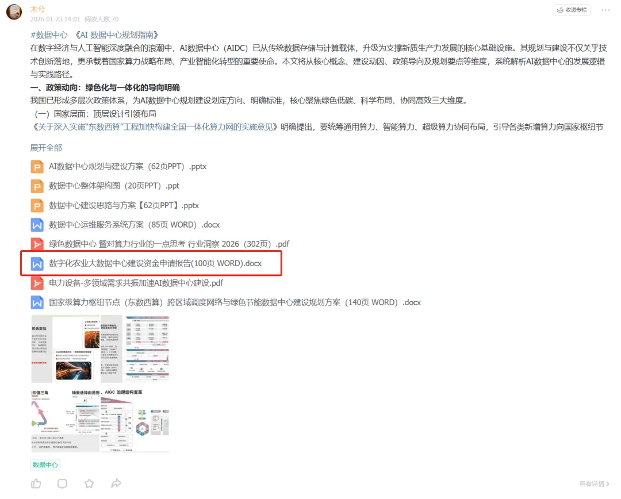This screenshot has height=499, width=621.
Task: Click PDF icon of 绿色数据中心 file
Action: tap(37, 244)
